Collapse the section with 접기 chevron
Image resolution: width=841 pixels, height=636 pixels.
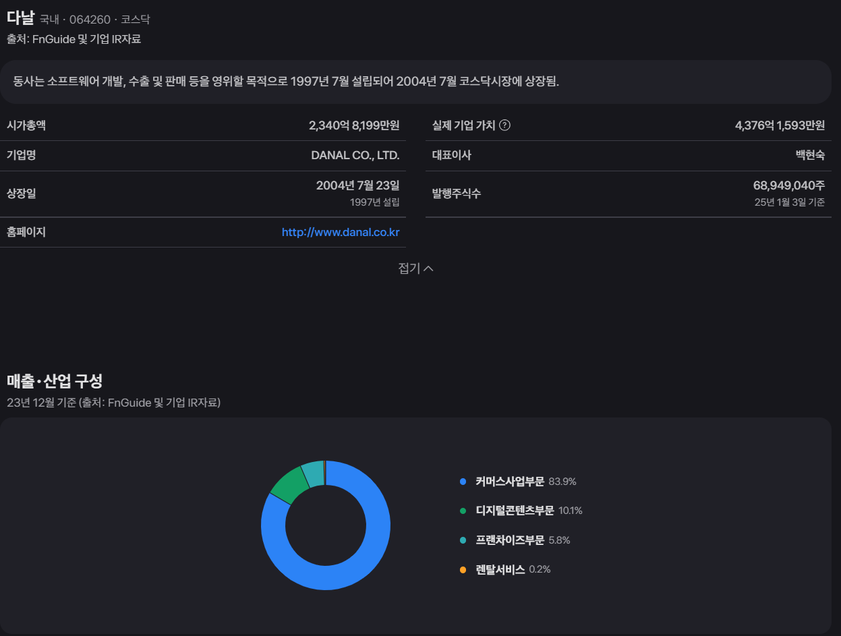click(x=415, y=268)
